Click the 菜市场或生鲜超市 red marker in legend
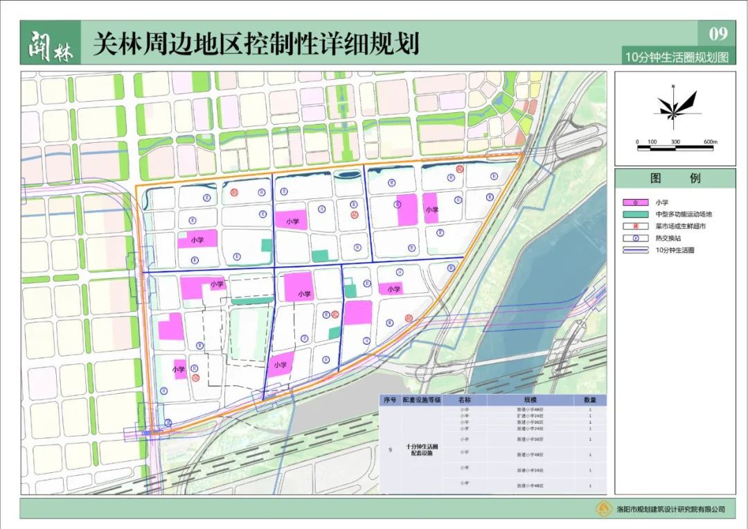This screenshot has width=748, height=529. pos(636,225)
